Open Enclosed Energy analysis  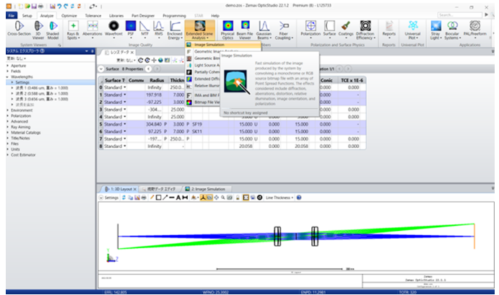(175, 30)
